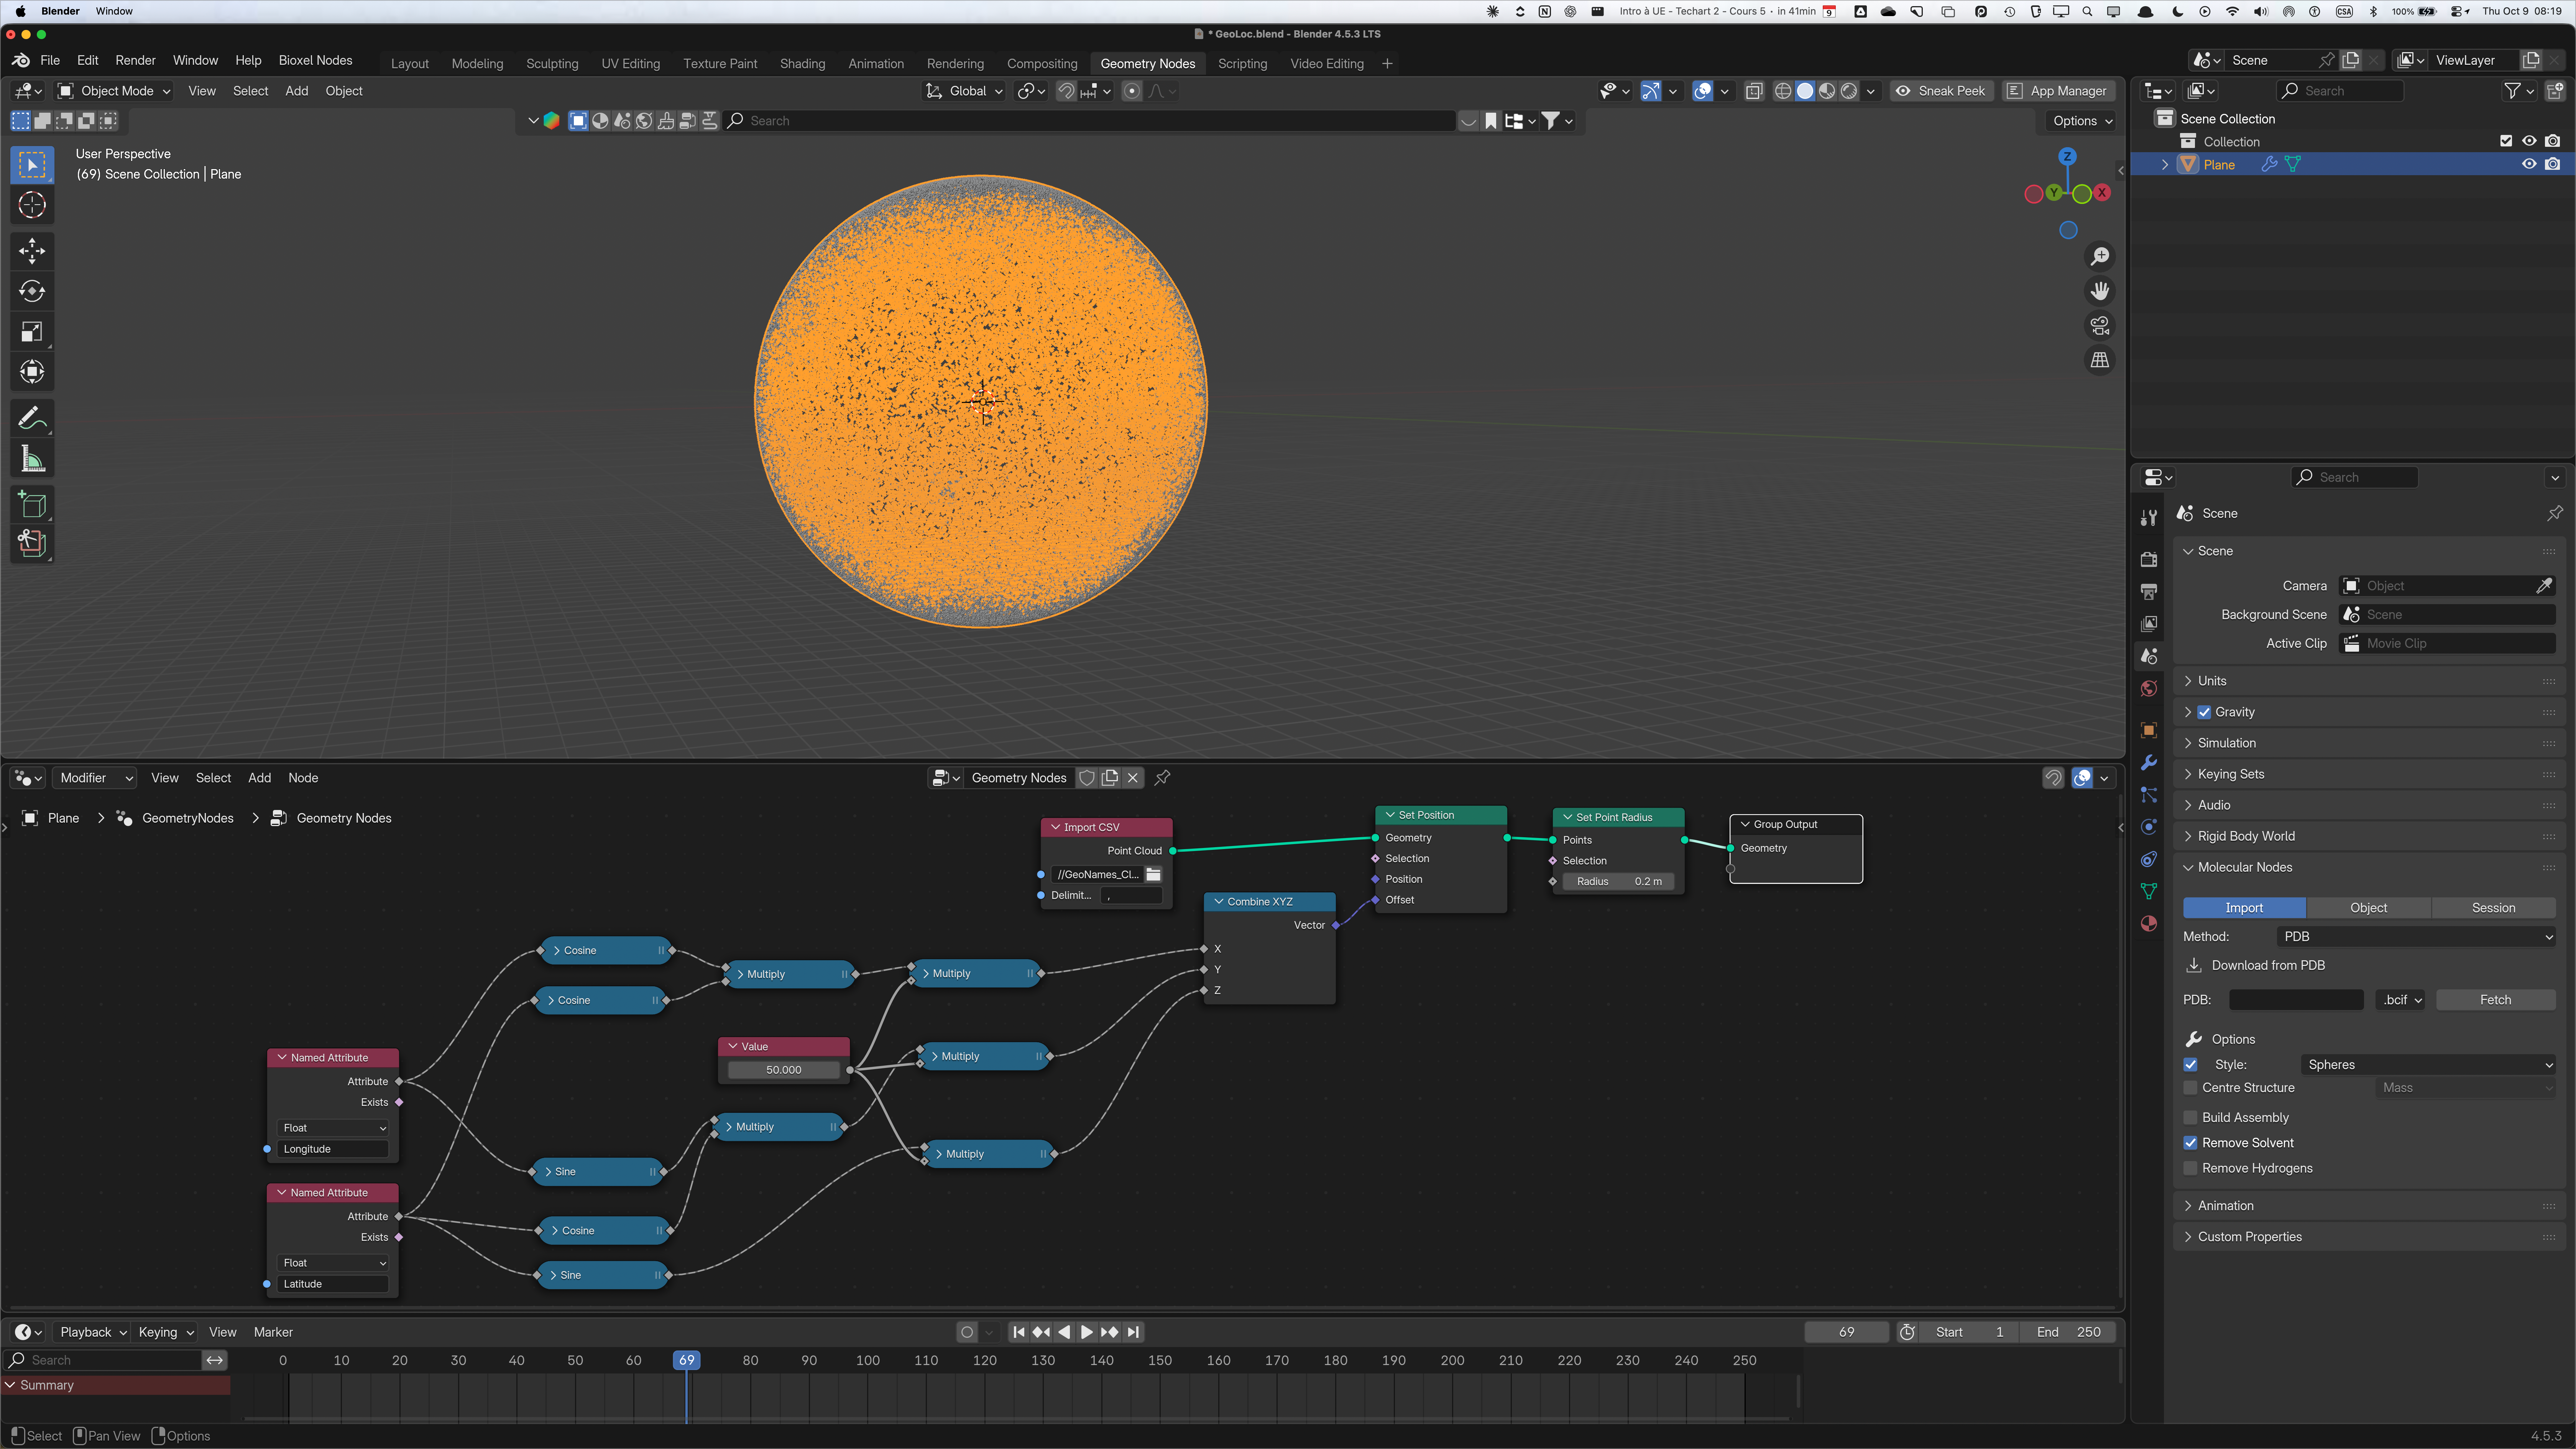Click the PDB code input field
Viewport: 2576px width, 1449px height.
click(x=2296, y=1000)
